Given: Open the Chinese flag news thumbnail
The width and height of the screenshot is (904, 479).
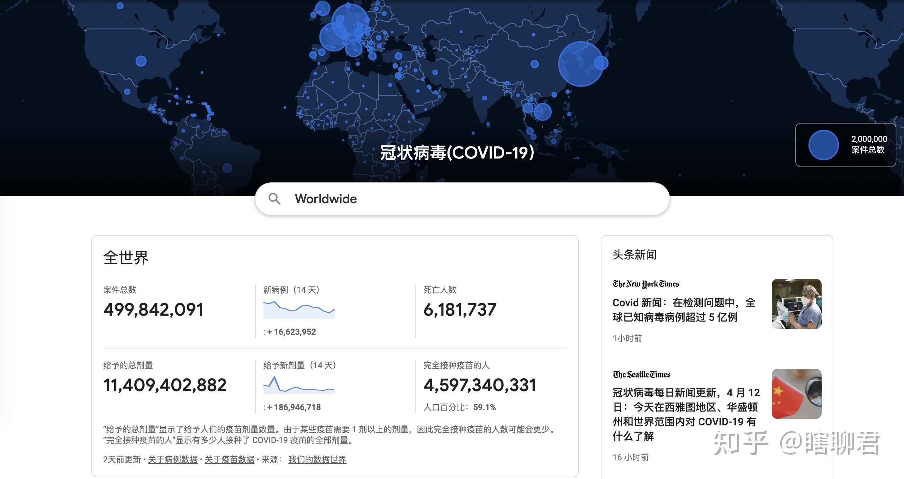Looking at the screenshot, I should pyautogui.click(x=796, y=394).
